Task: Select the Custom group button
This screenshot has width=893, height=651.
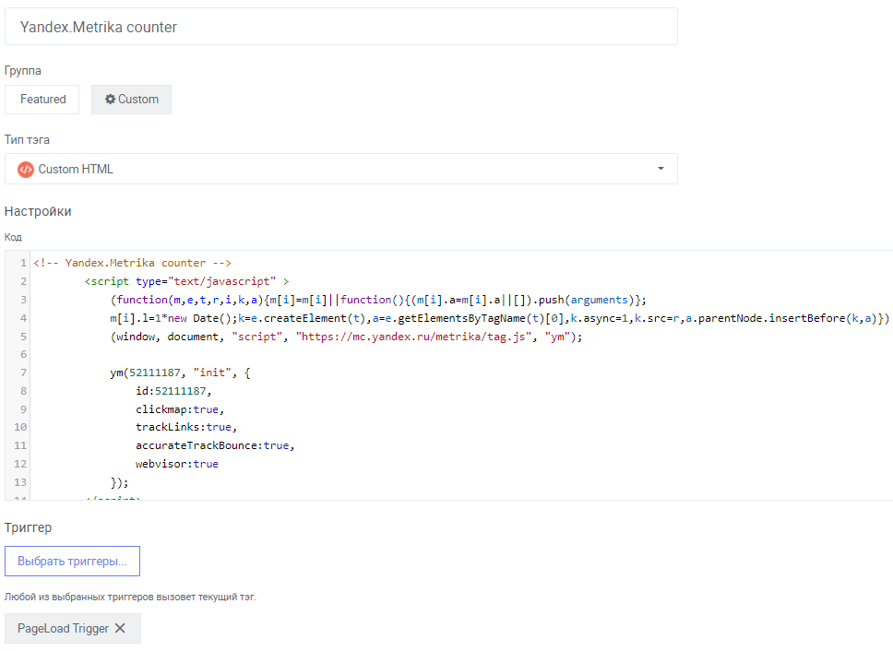Action: 132,100
